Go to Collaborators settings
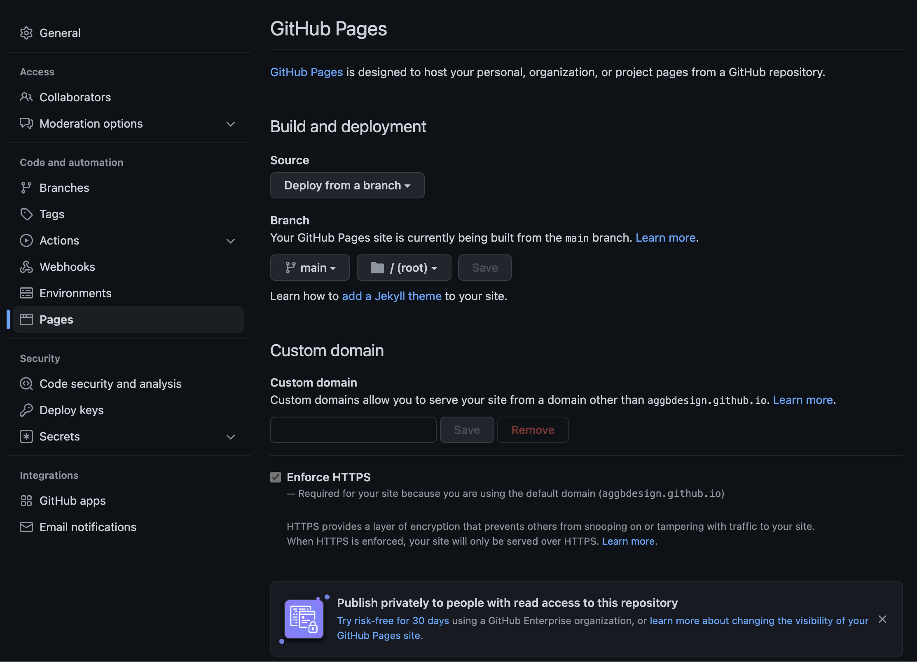Image resolution: width=917 pixels, height=662 pixels. tap(129, 97)
